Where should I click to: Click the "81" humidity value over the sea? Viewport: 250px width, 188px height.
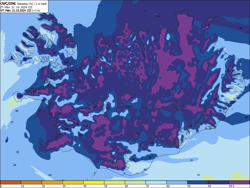pos(192,160)
